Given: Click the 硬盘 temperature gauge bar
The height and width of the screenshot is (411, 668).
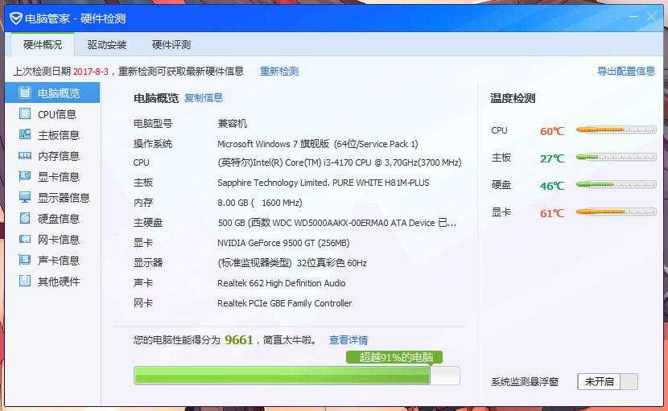Looking at the screenshot, I should coord(616,184).
